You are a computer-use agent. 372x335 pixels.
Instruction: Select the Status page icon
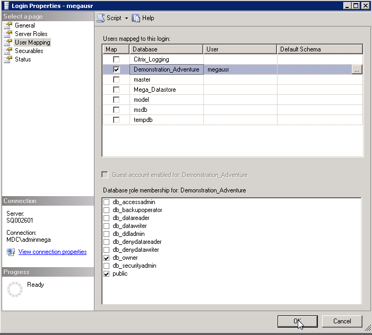(8, 59)
